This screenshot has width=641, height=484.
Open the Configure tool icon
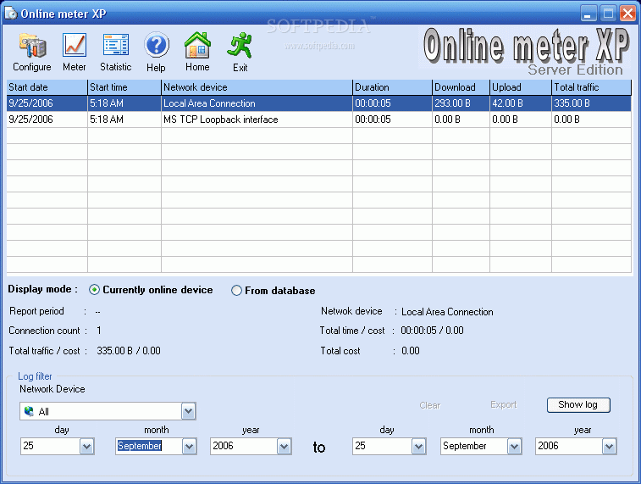[x=32, y=46]
